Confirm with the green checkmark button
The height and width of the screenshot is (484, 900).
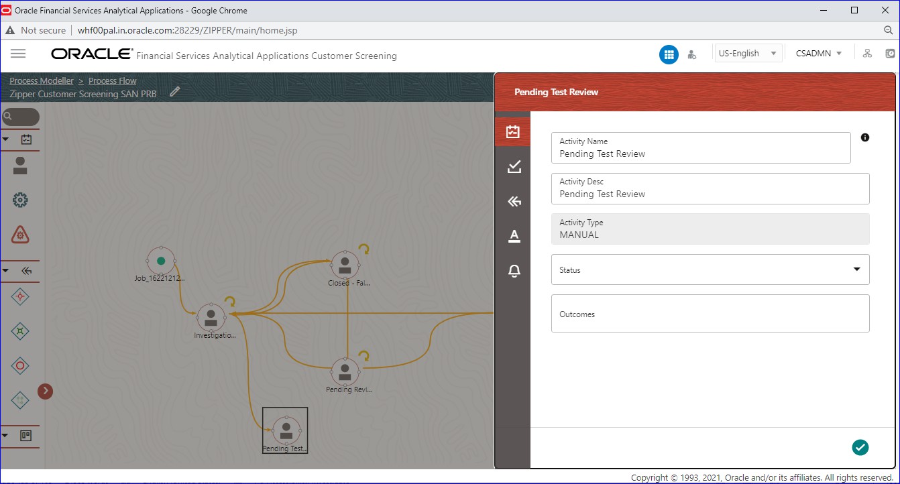click(860, 447)
